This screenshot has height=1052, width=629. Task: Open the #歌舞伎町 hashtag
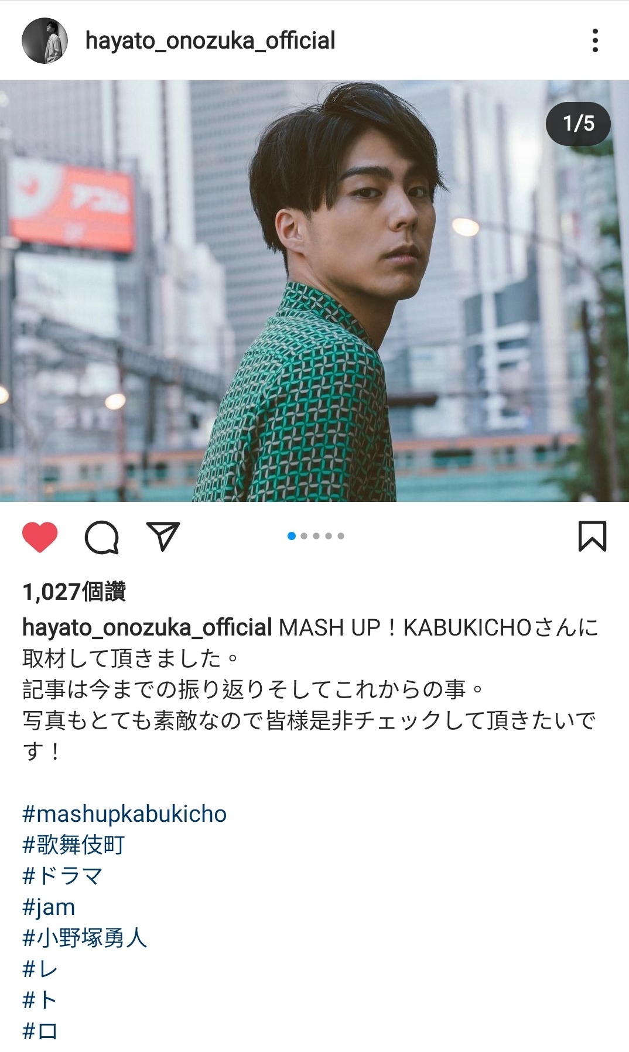tap(74, 845)
